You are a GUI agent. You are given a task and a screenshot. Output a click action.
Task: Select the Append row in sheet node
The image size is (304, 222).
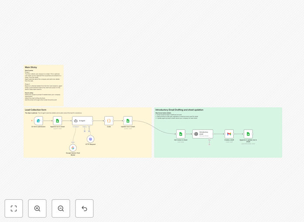[58, 121]
